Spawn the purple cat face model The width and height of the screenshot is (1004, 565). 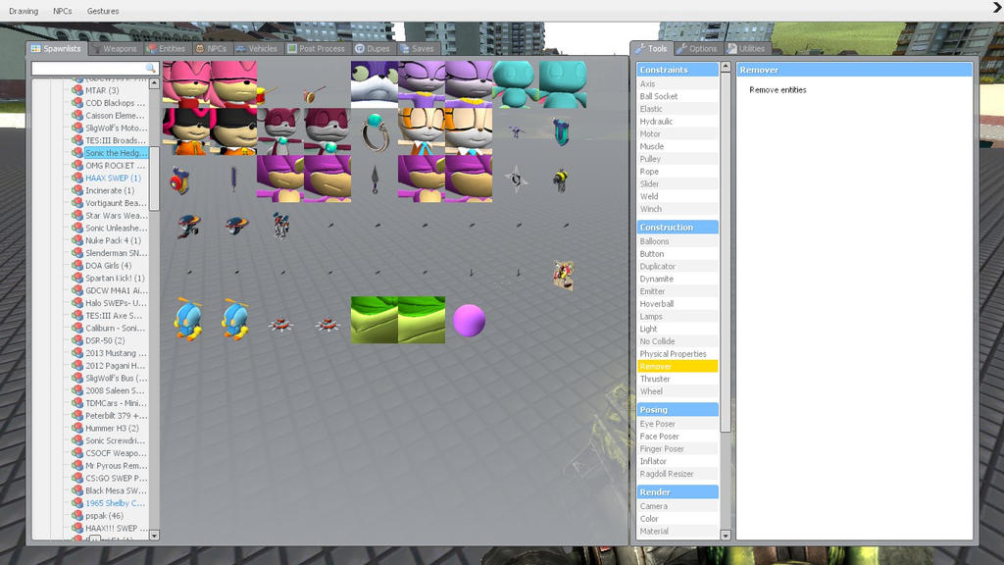pos(375,84)
